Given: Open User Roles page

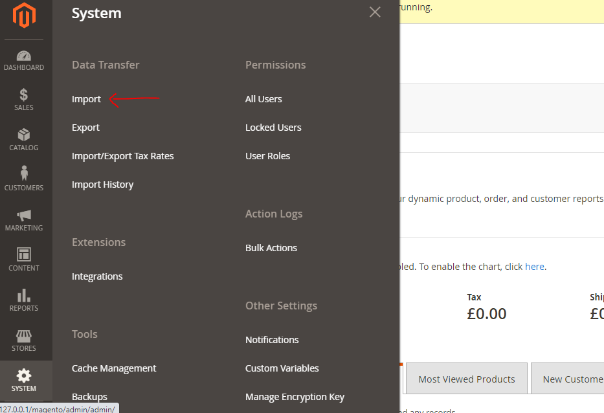Looking at the screenshot, I should coord(267,156).
